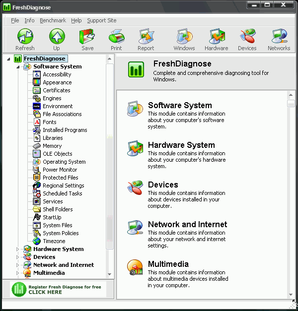Click the Save toolbar icon

click(87, 36)
